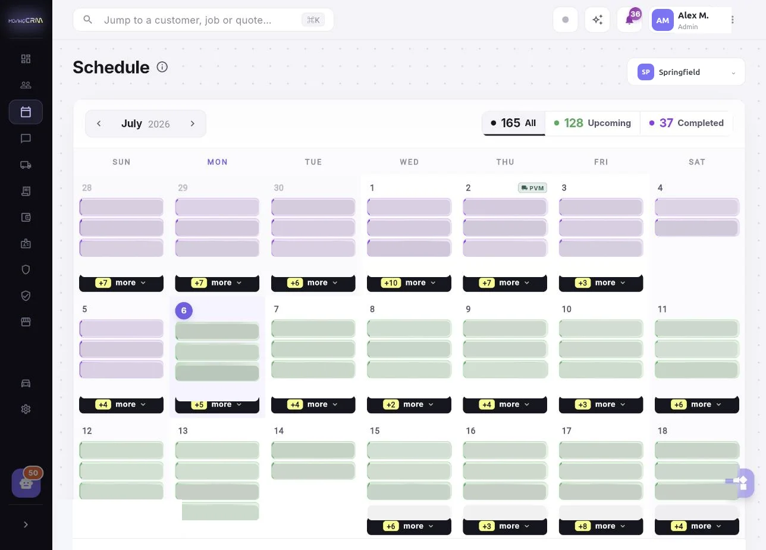Select the 37 Completed filter tab

point(686,123)
